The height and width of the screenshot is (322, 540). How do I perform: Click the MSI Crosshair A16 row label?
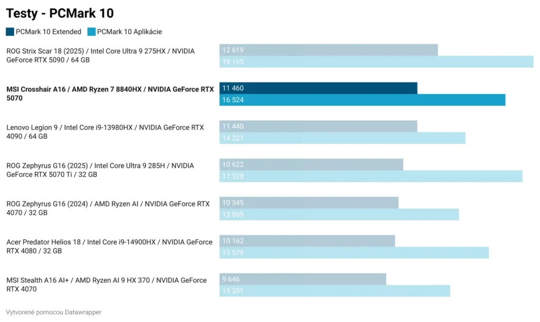pyautogui.click(x=110, y=93)
